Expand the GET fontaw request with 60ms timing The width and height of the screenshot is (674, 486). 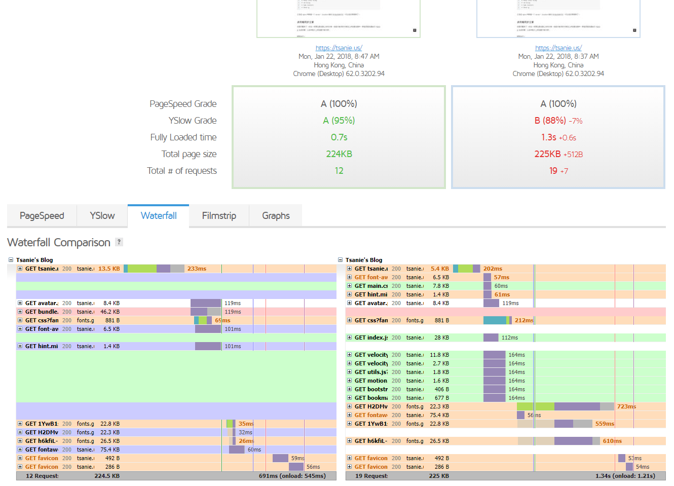click(x=20, y=450)
